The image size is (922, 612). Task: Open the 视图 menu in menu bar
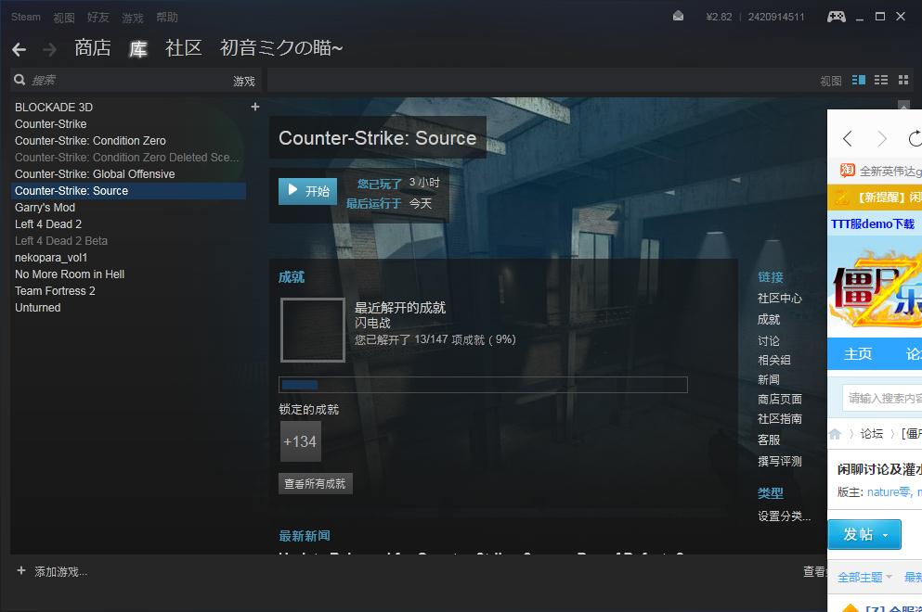point(64,18)
